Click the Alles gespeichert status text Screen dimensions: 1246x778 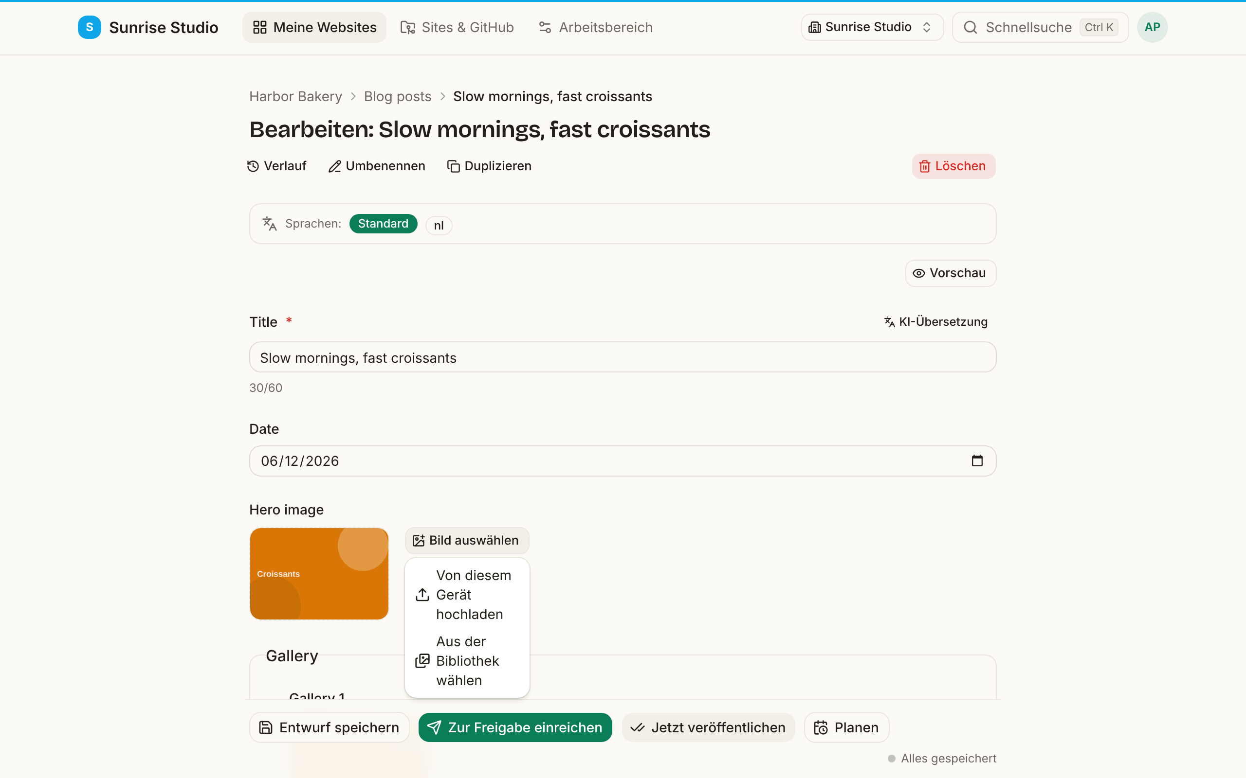(949, 759)
